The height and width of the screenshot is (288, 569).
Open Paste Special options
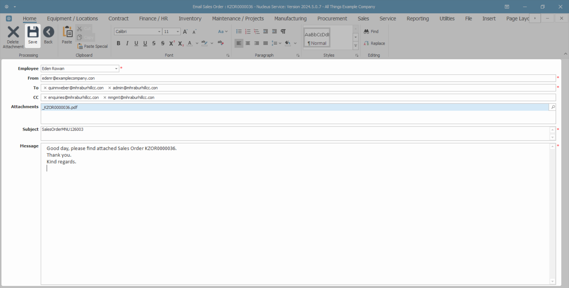pos(92,46)
